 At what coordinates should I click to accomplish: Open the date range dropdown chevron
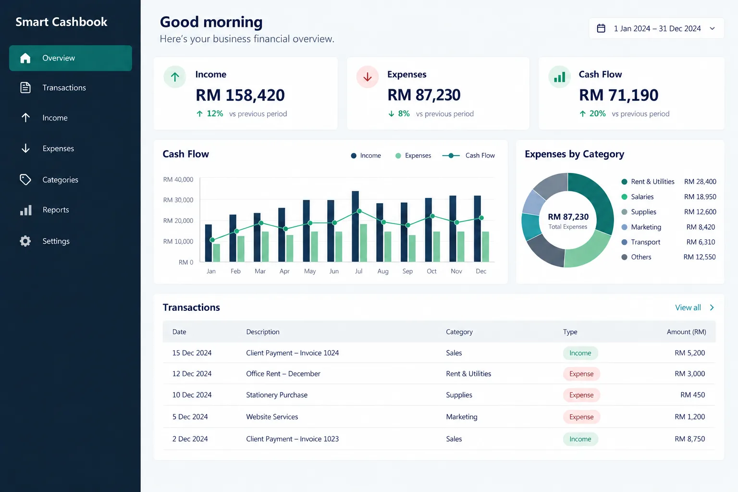[x=713, y=28]
